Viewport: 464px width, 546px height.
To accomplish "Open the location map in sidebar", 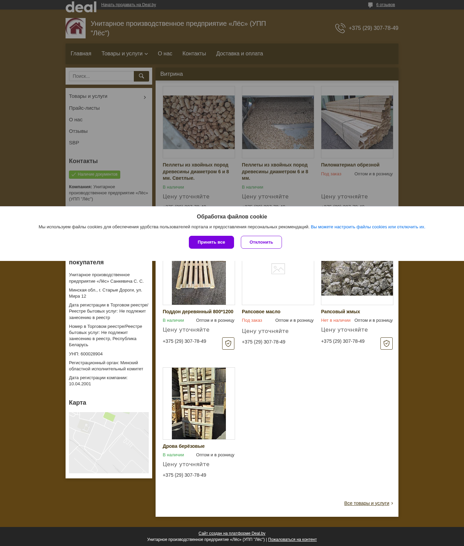I will pos(109,443).
